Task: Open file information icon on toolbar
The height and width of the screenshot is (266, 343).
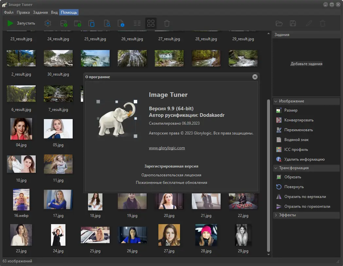Action: [x=121, y=23]
